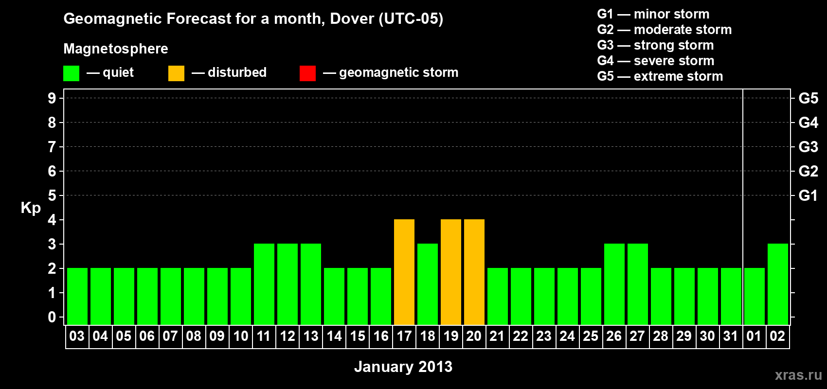Image resolution: width=827 pixels, height=389 pixels.
Task: Click the orange bar for day 19
Action: point(451,272)
